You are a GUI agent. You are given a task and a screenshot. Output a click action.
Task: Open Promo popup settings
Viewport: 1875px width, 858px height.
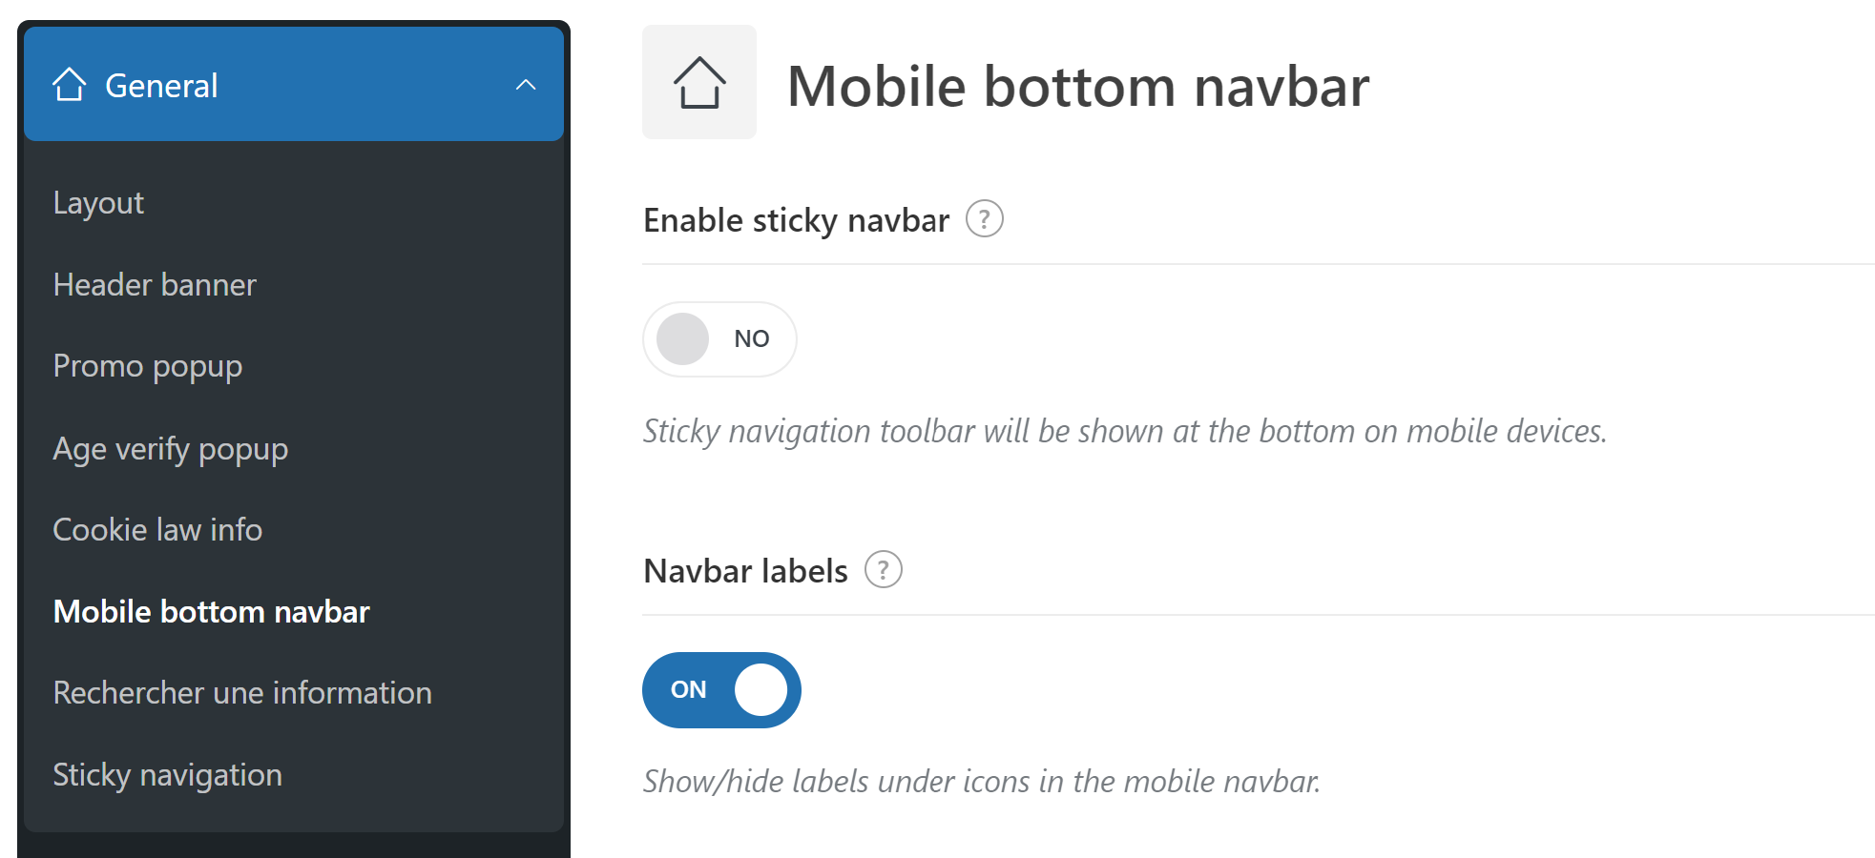click(148, 367)
